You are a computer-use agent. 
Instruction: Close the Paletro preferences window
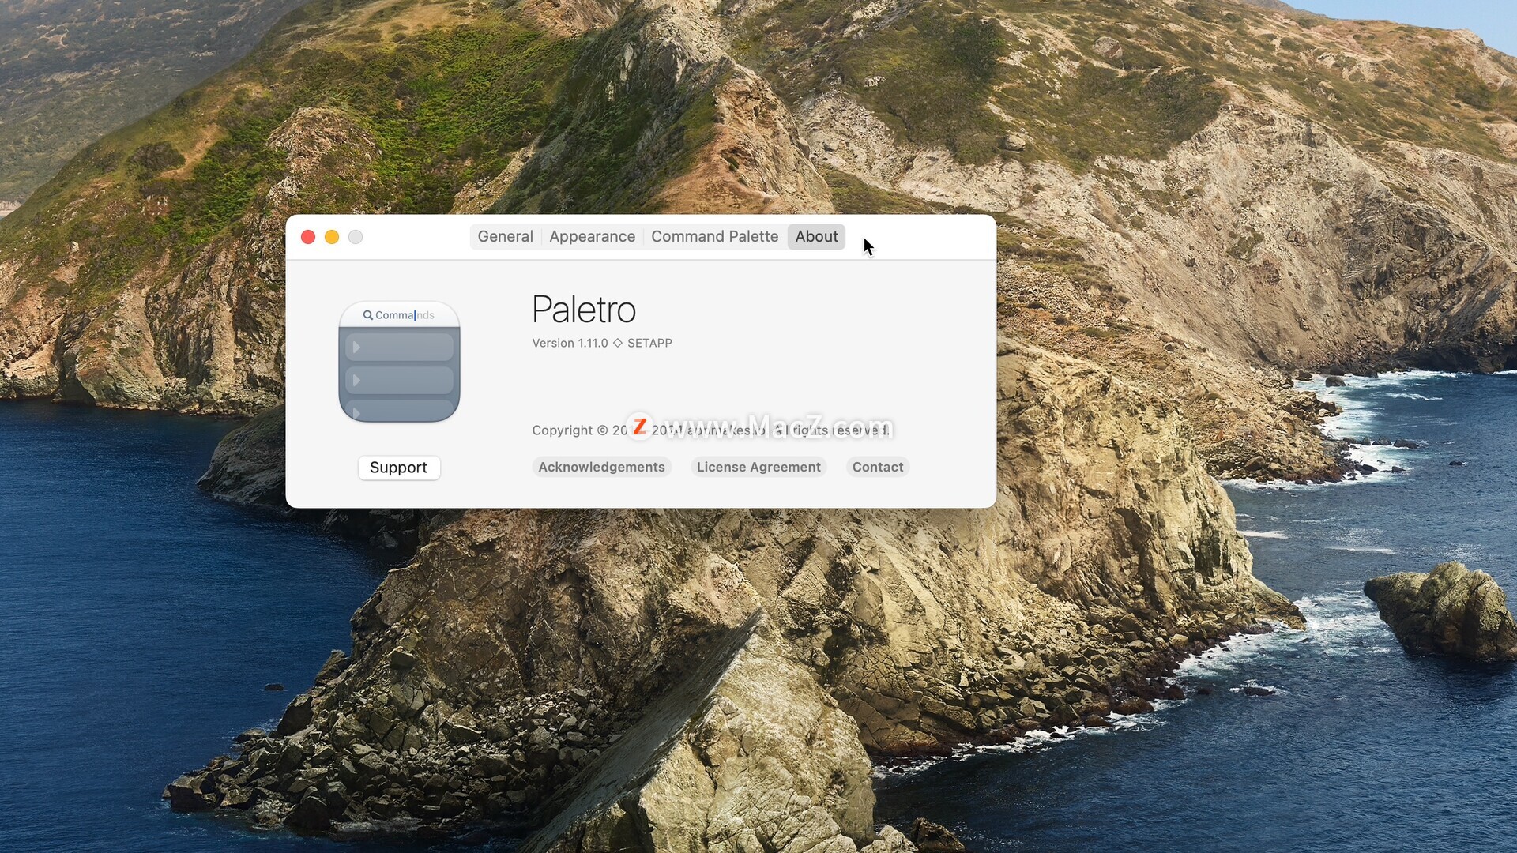pyautogui.click(x=308, y=237)
